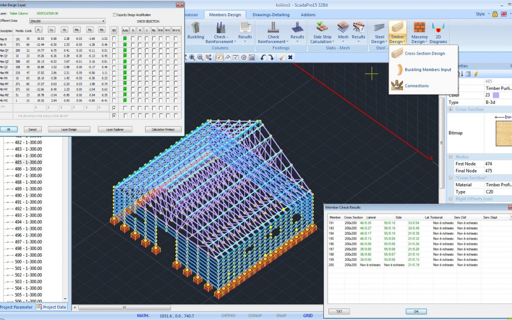512x320 pixels.
Task: Check the NO checkbox for Max N row
Action: (114, 38)
